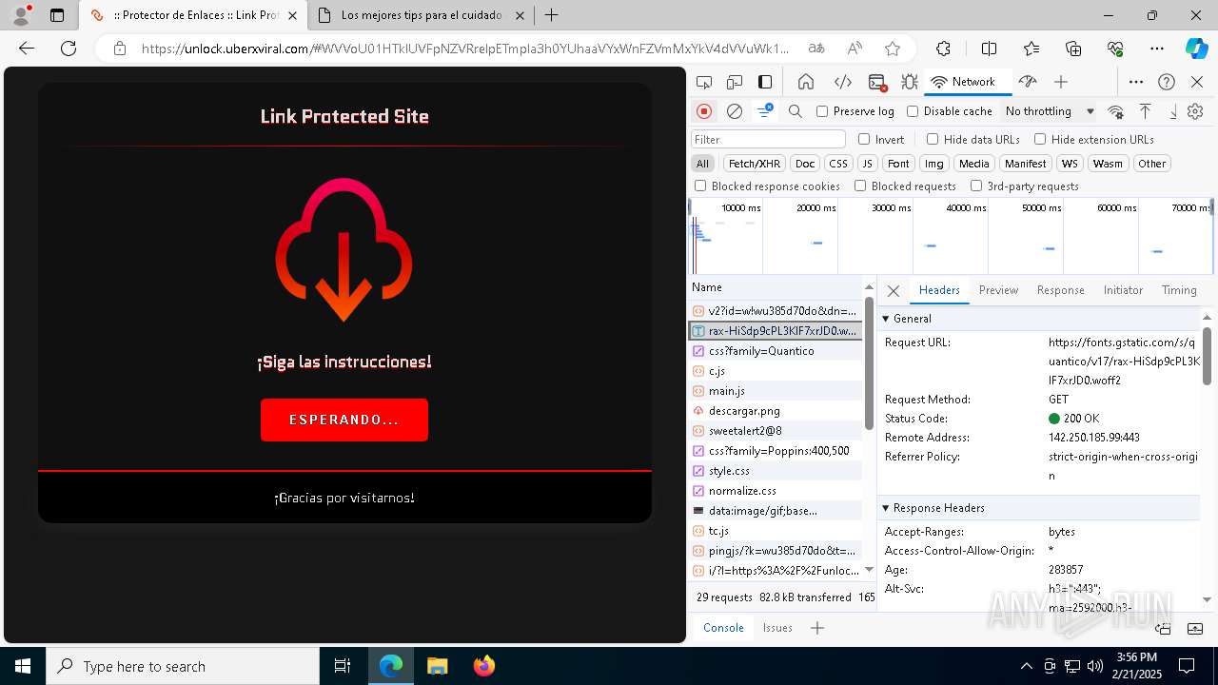Check Hide data URLs
Screen dimensions: 1218x685
pos(933,139)
